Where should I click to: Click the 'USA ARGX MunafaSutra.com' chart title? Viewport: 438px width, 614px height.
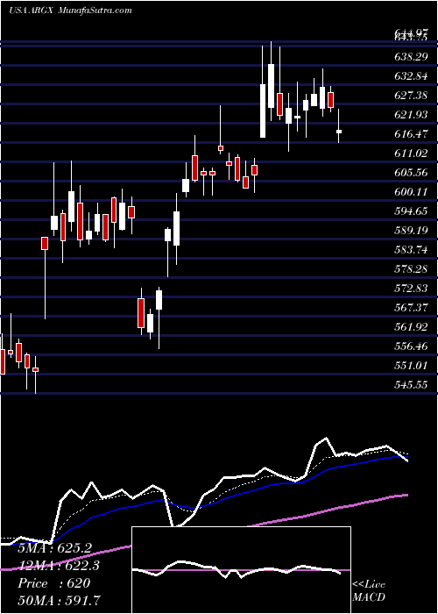tap(70, 11)
